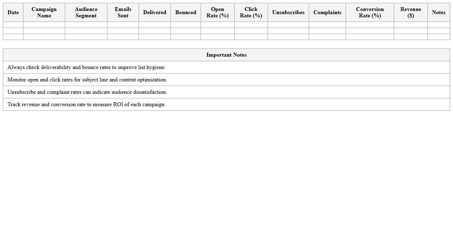Screen dimensions: 453x230
Task: Select the Delivered column header
Action: (155, 12)
